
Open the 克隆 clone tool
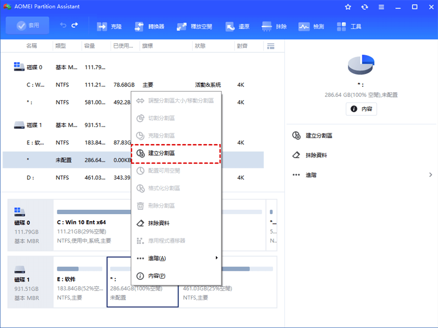[x=109, y=26]
